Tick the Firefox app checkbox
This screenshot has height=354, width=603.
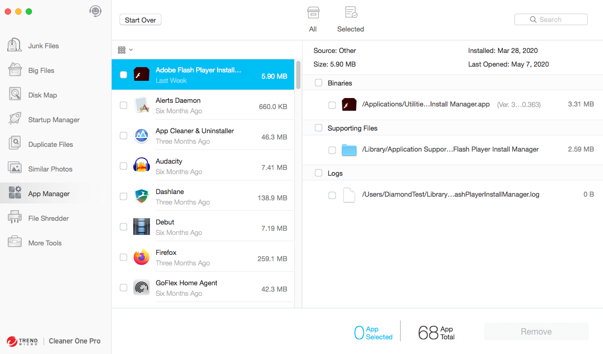[x=123, y=257]
